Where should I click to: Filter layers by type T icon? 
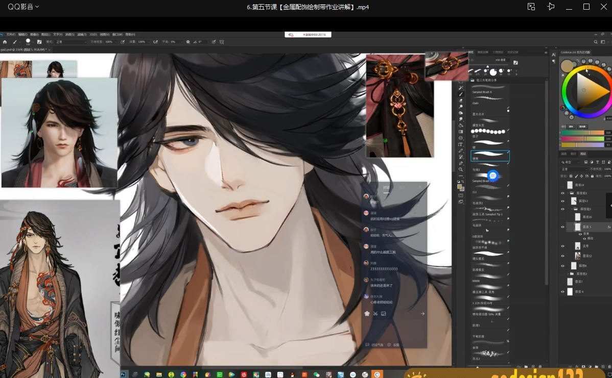[x=598, y=162]
